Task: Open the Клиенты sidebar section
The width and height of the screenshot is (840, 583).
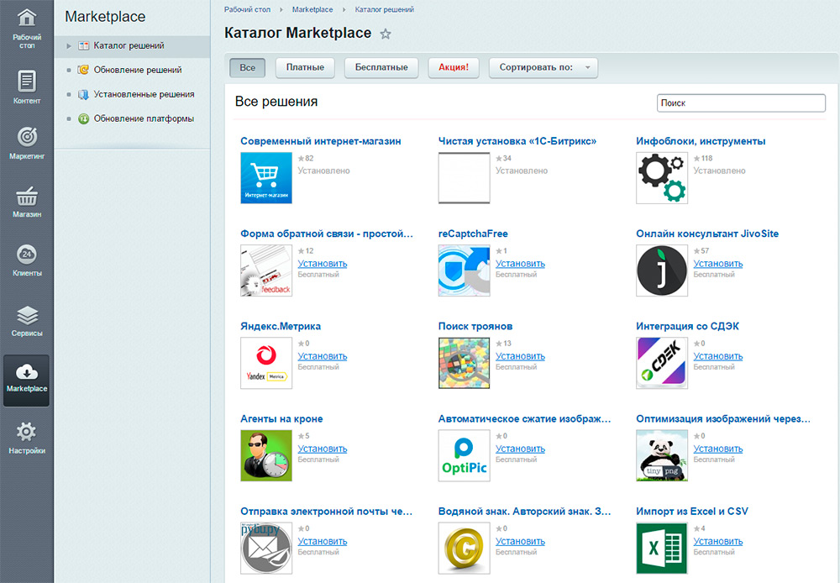Action: [x=27, y=261]
